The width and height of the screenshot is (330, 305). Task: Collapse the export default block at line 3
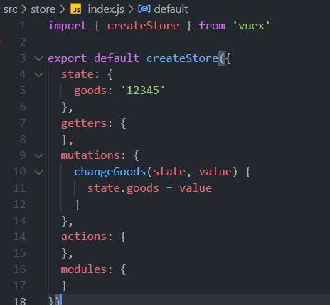tap(38, 58)
